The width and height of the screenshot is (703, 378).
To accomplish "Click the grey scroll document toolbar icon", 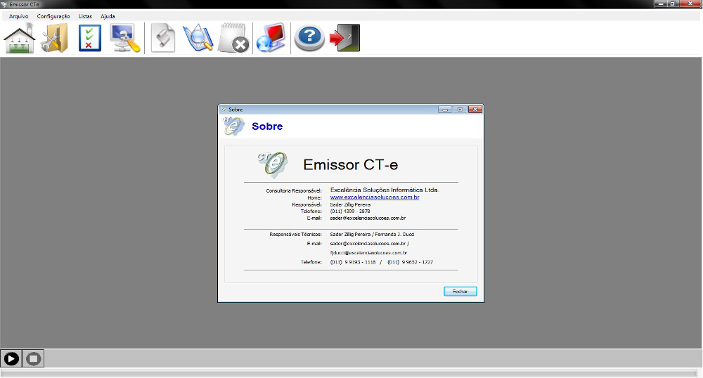I will 163,38.
